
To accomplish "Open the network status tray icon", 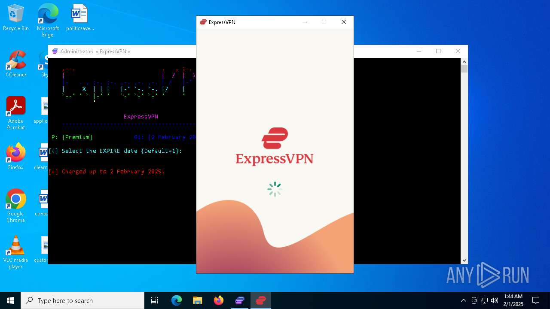I will pos(484,300).
